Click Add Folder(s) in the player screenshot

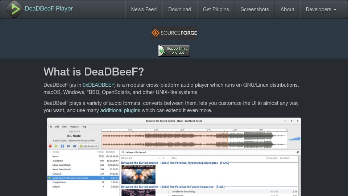[88, 146]
